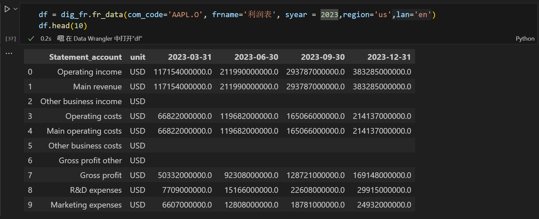
Task: Run the notebook cell with play button
Action: (7, 9)
